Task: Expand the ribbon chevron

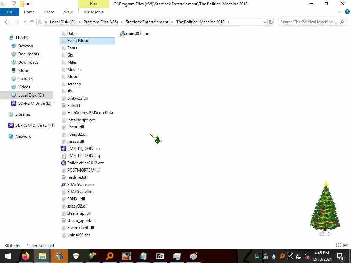Action: [340, 12]
